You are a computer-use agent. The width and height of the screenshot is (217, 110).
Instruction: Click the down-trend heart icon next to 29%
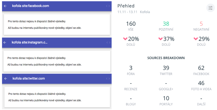(196, 39)
